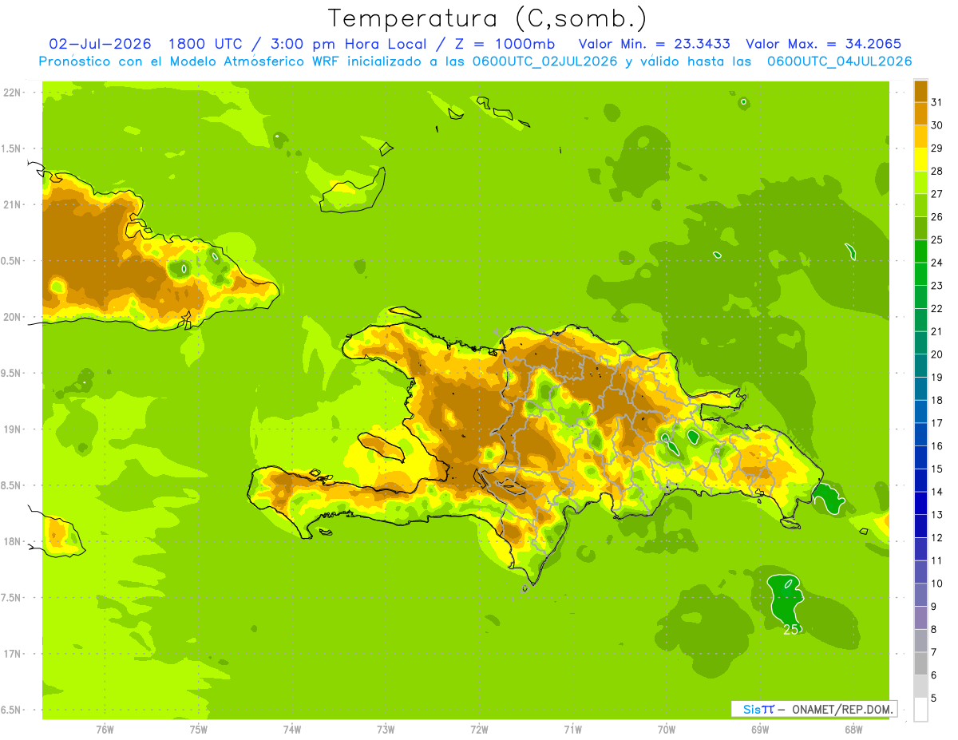Click the "16" value on the color scale
Image resolution: width=958 pixels, height=740 pixels.
click(x=936, y=446)
